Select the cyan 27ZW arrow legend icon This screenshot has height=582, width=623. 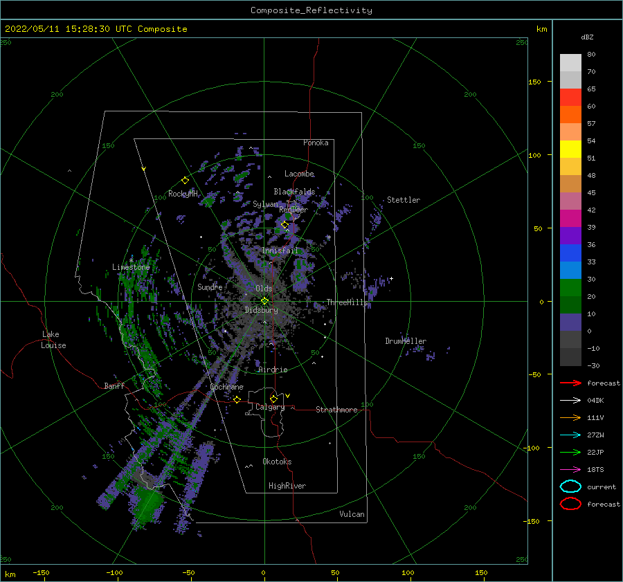click(x=570, y=435)
